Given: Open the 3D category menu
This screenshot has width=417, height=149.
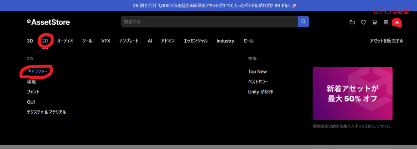Looking at the screenshot, I should [30, 41].
